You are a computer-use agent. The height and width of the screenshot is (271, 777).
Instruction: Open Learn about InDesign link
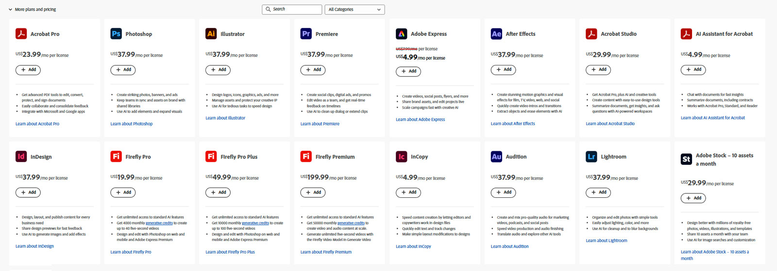coord(34,247)
